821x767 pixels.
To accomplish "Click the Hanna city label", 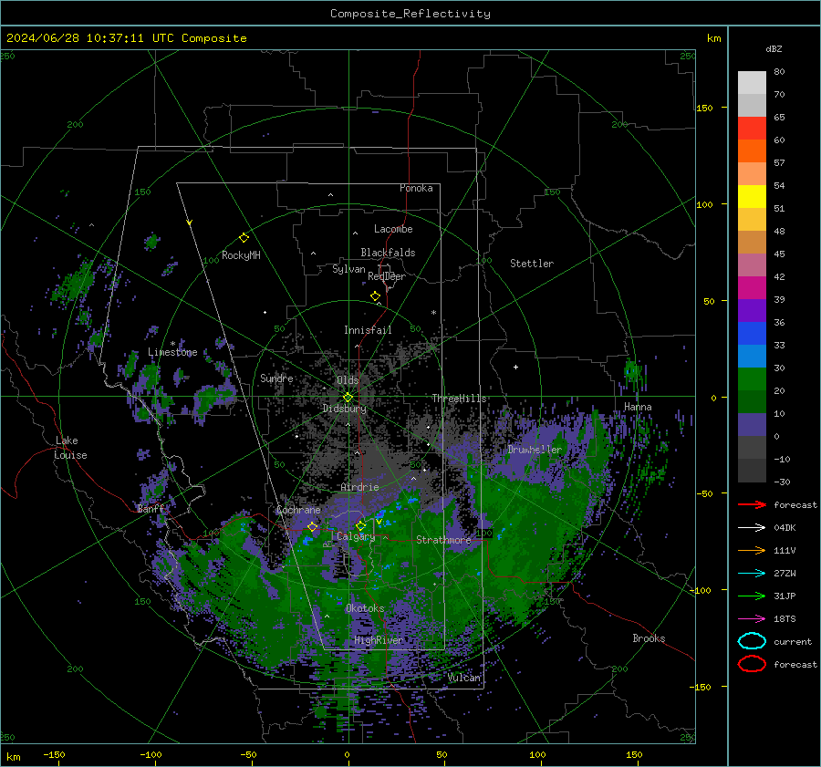I will [638, 407].
